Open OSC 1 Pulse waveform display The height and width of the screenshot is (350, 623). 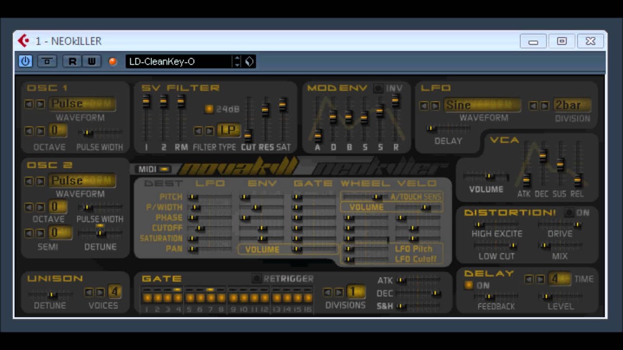[x=82, y=104]
